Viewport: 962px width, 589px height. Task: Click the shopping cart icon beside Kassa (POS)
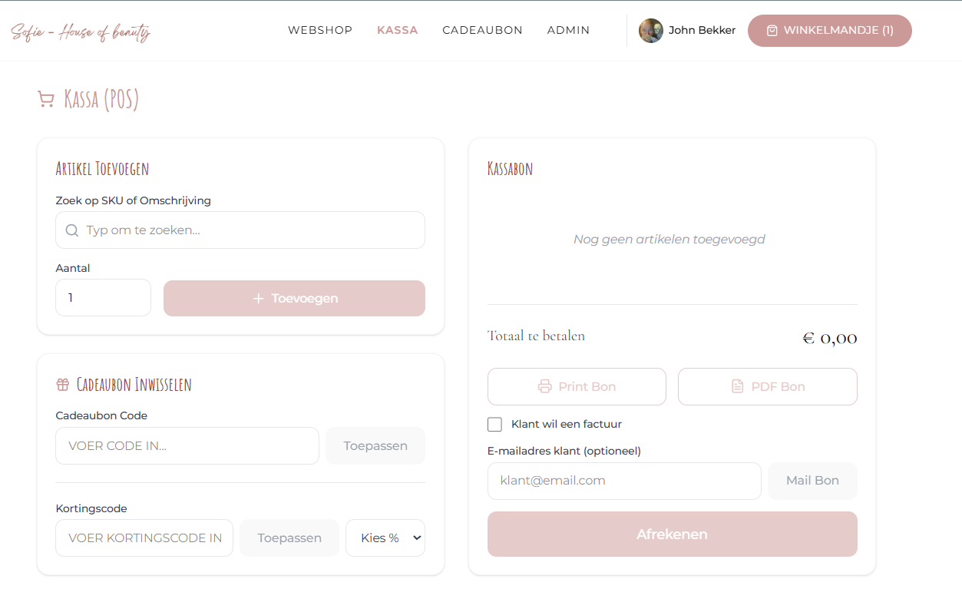[x=46, y=100]
